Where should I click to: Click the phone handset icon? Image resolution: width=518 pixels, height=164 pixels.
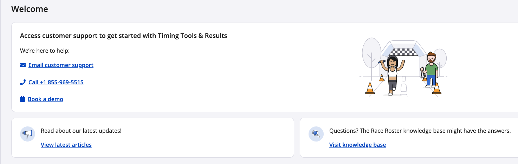23,82
